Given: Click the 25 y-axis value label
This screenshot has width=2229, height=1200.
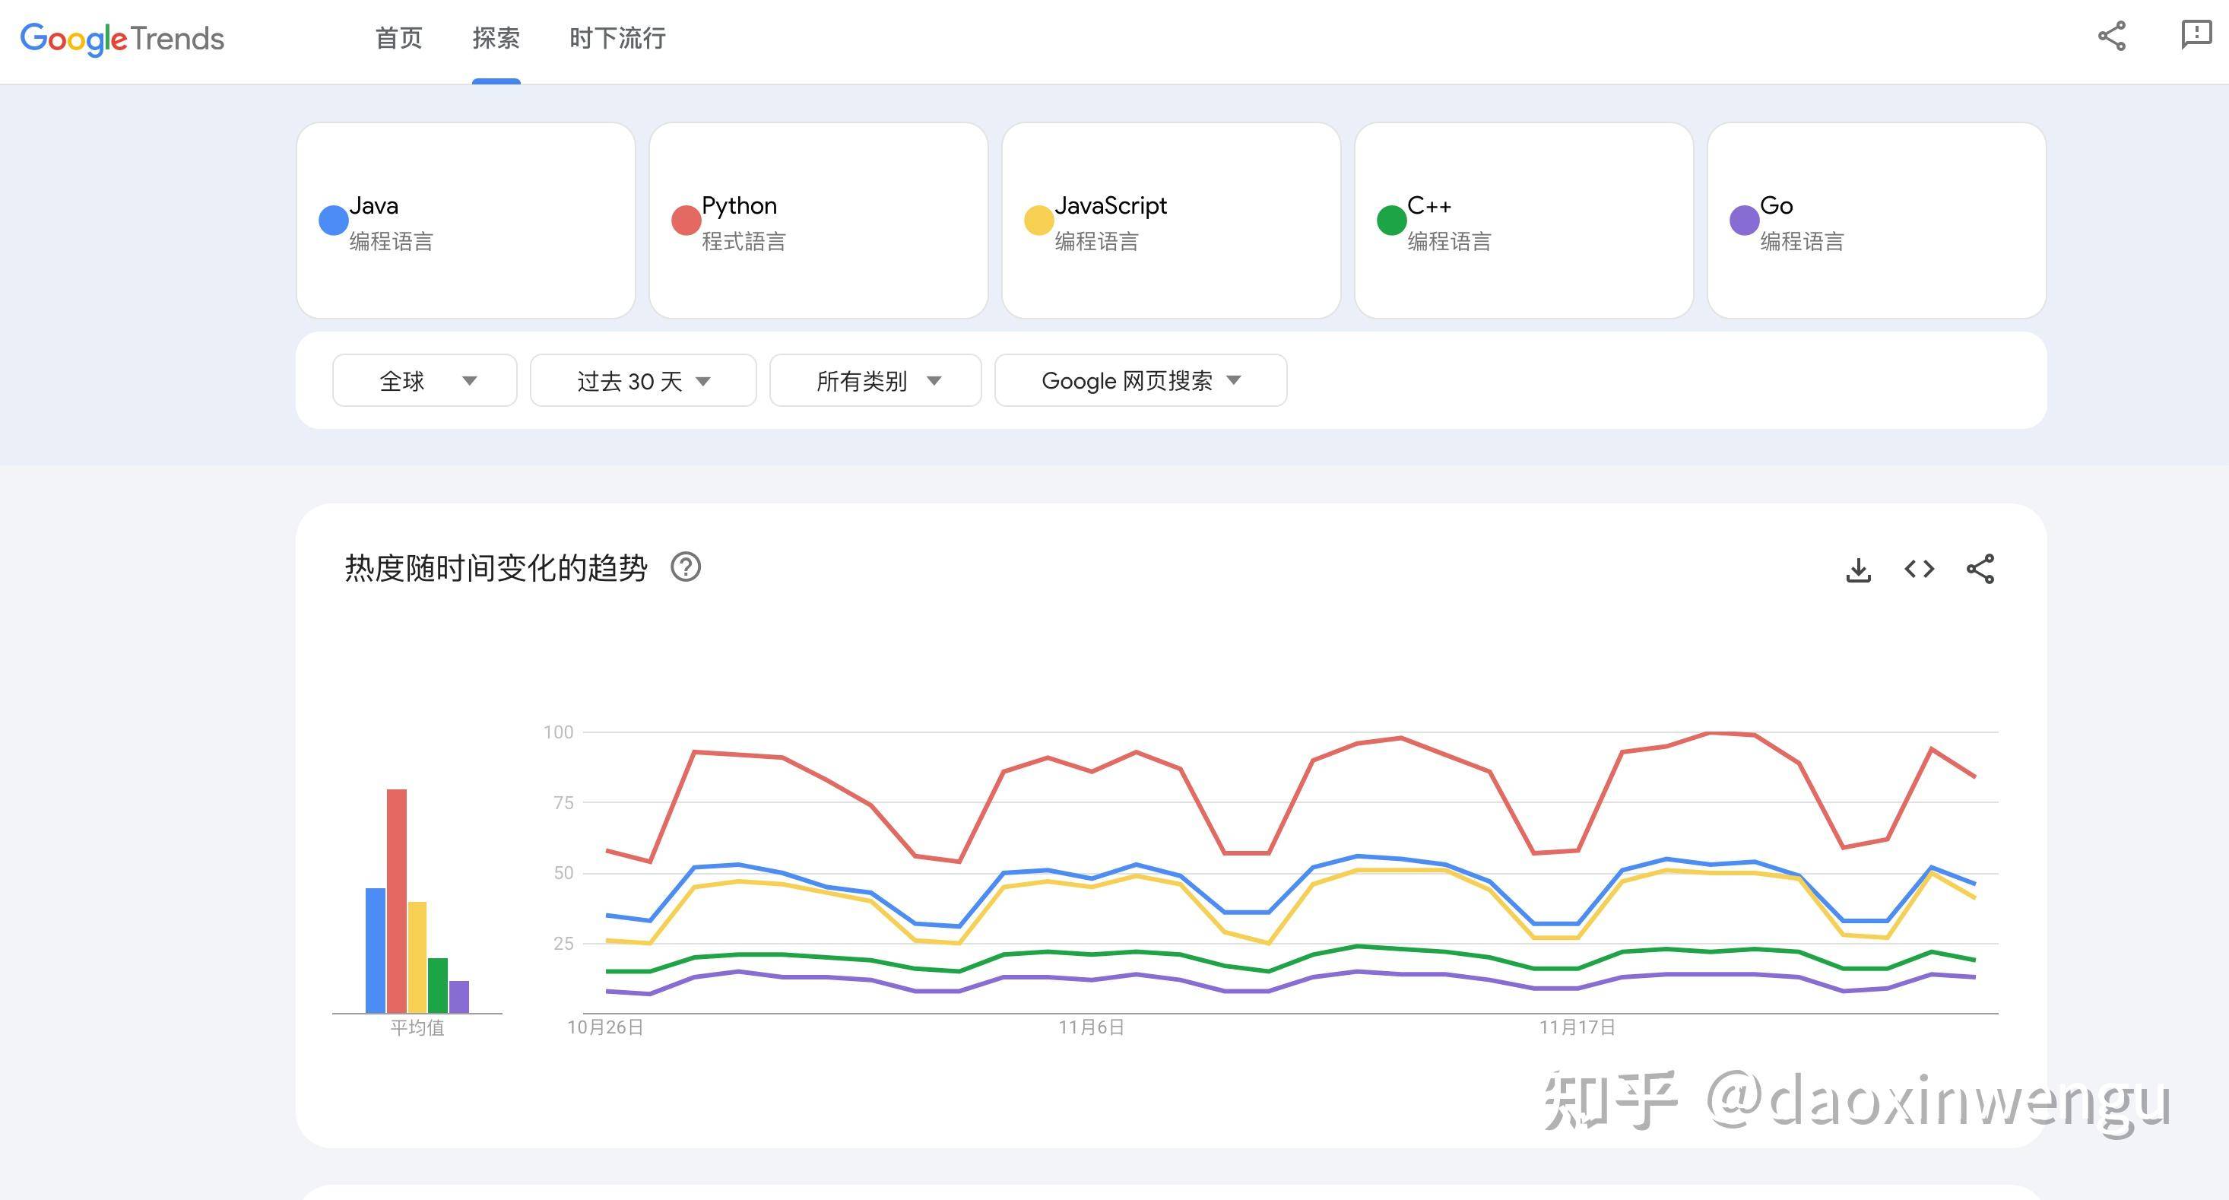Looking at the screenshot, I should 563,943.
